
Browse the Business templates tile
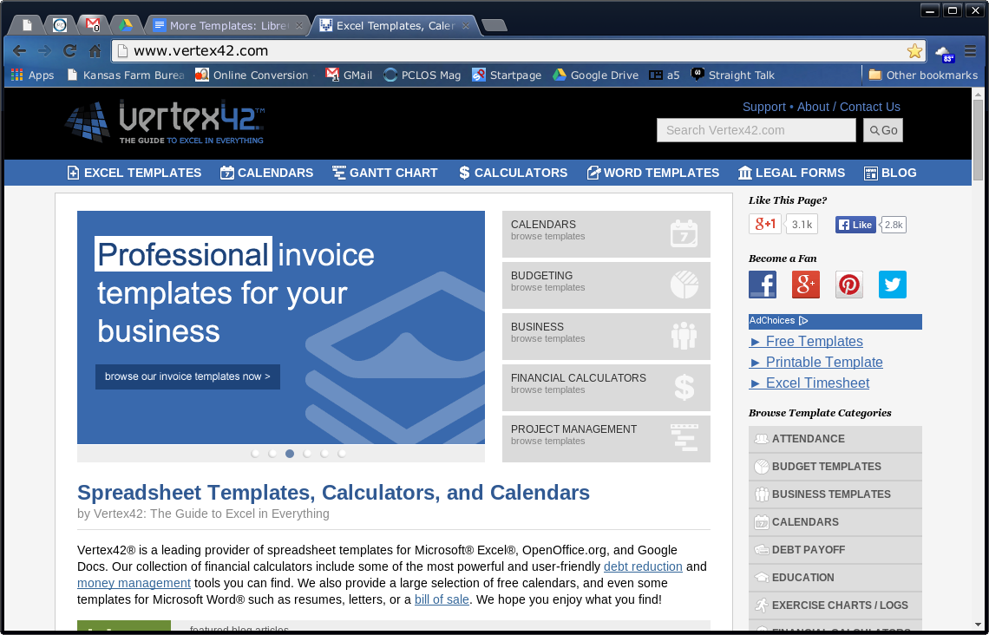click(606, 336)
